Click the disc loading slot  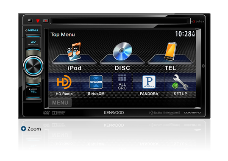(x=120, y=21)
